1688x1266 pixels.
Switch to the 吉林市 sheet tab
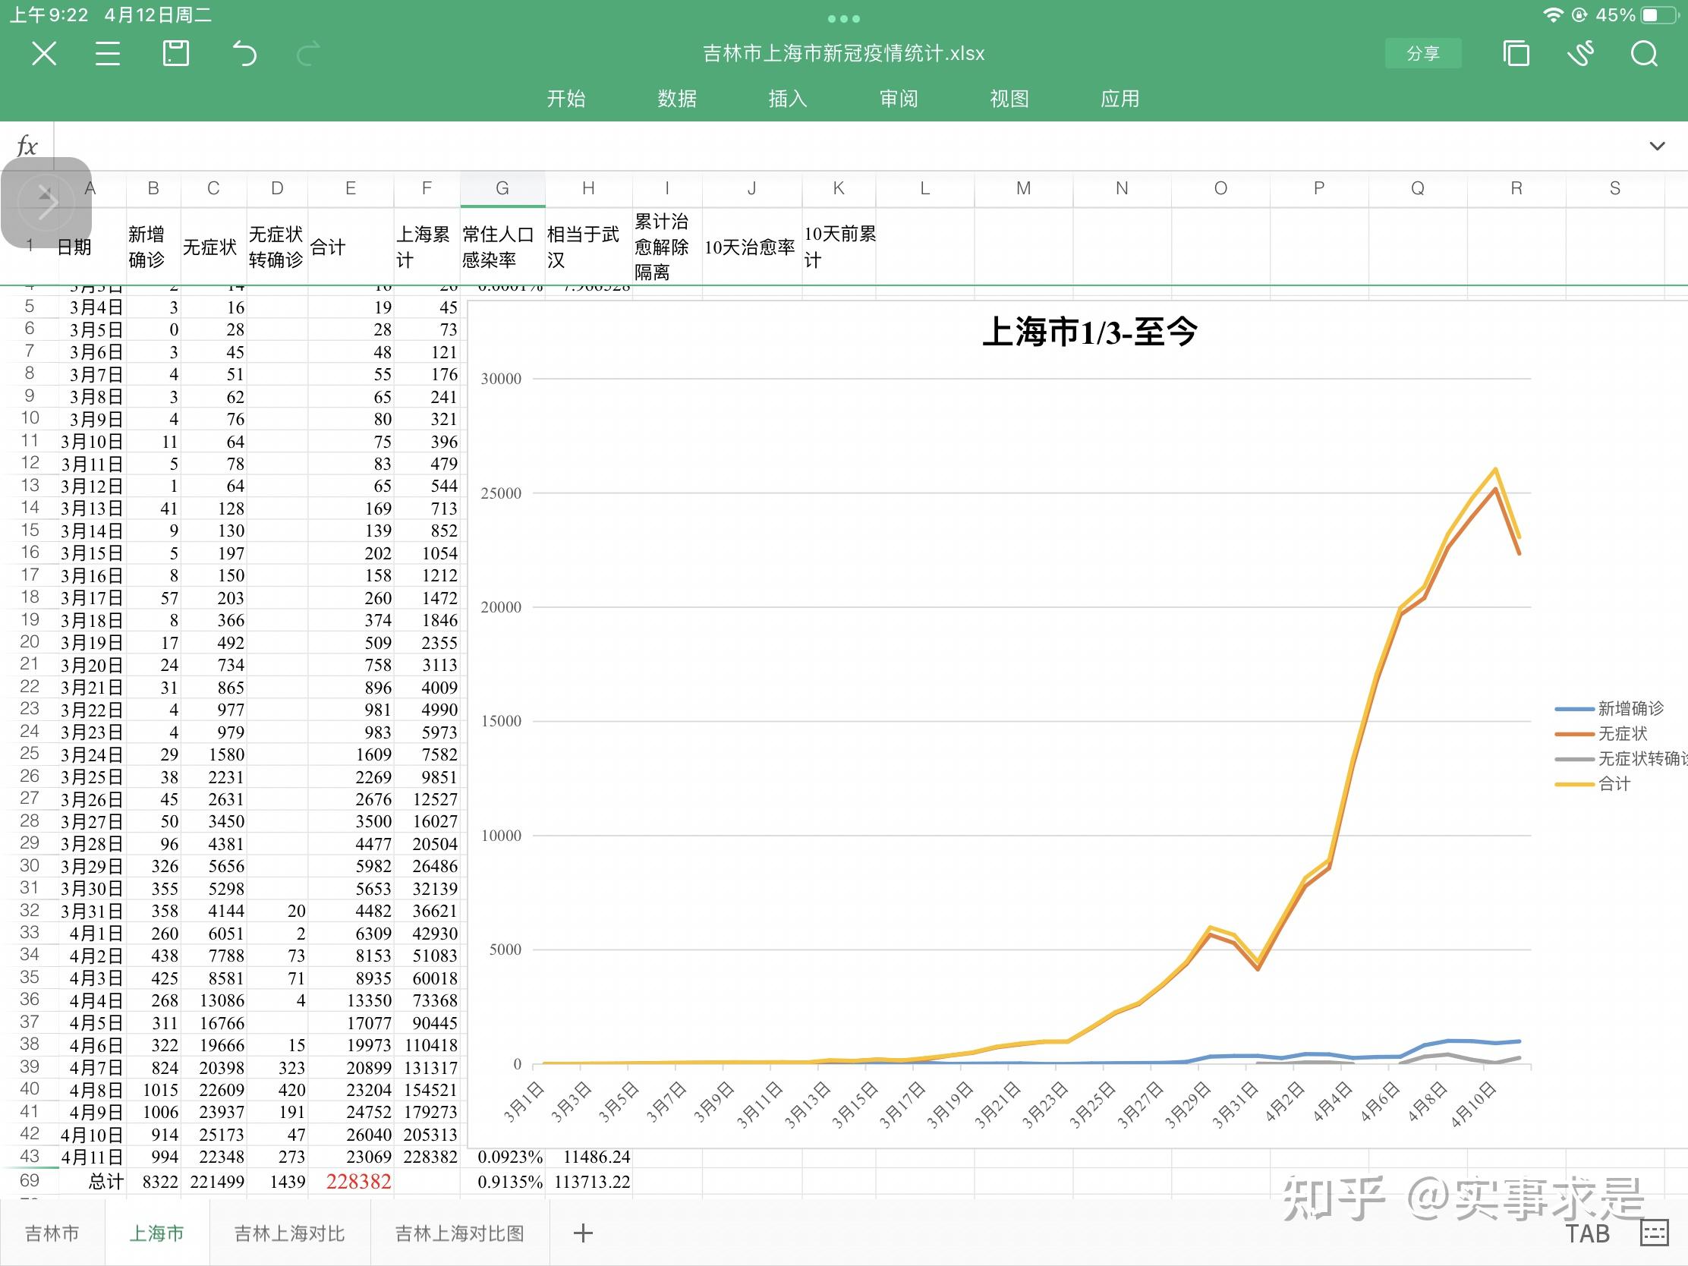click(52, 1233)
